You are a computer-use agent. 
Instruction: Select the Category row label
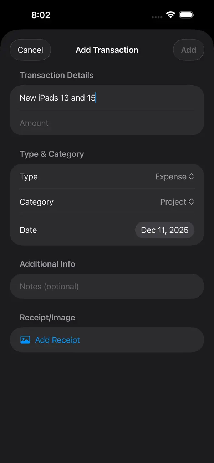coord(36,202)
